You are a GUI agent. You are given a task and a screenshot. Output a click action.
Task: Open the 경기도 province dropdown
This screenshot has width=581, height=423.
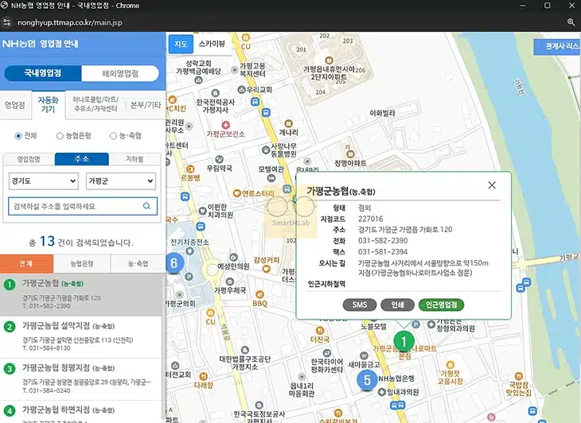44,181
